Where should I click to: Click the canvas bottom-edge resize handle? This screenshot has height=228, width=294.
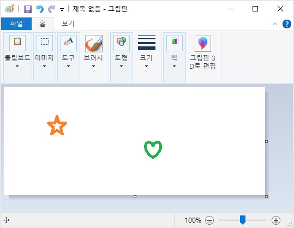(135, 196)
